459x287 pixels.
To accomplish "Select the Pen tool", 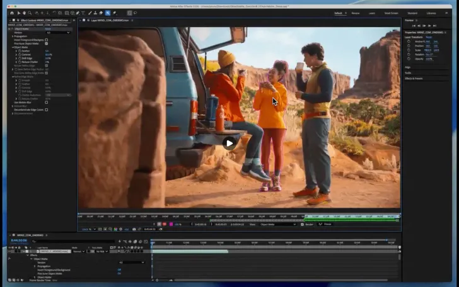I will coord(78,13).
